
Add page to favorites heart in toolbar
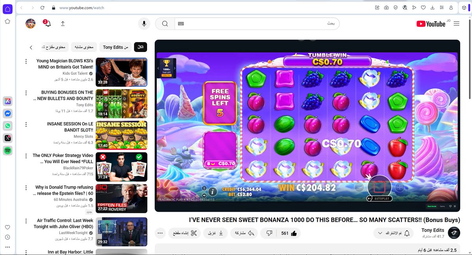pyautogui.click(x=423, y=7)
